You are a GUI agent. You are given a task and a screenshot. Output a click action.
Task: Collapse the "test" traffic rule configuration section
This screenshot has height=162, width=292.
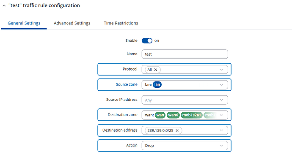tap(4, 6)
